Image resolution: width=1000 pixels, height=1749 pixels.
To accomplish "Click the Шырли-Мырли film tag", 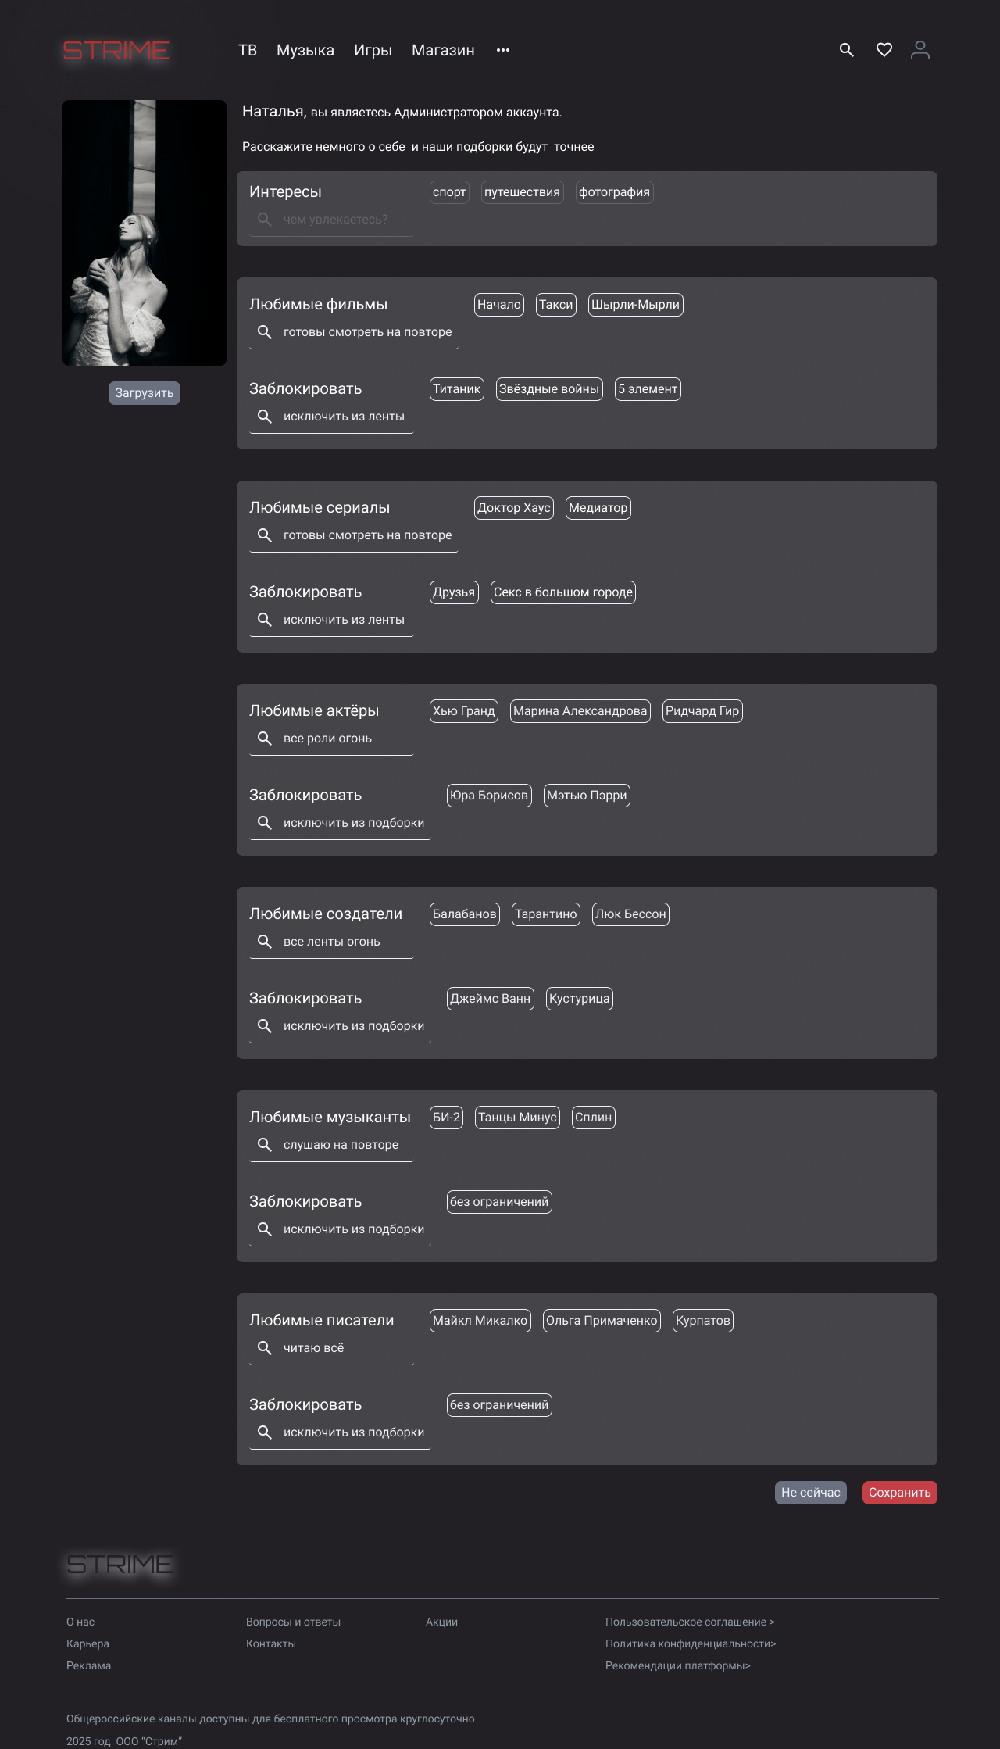I will (635, 305).
